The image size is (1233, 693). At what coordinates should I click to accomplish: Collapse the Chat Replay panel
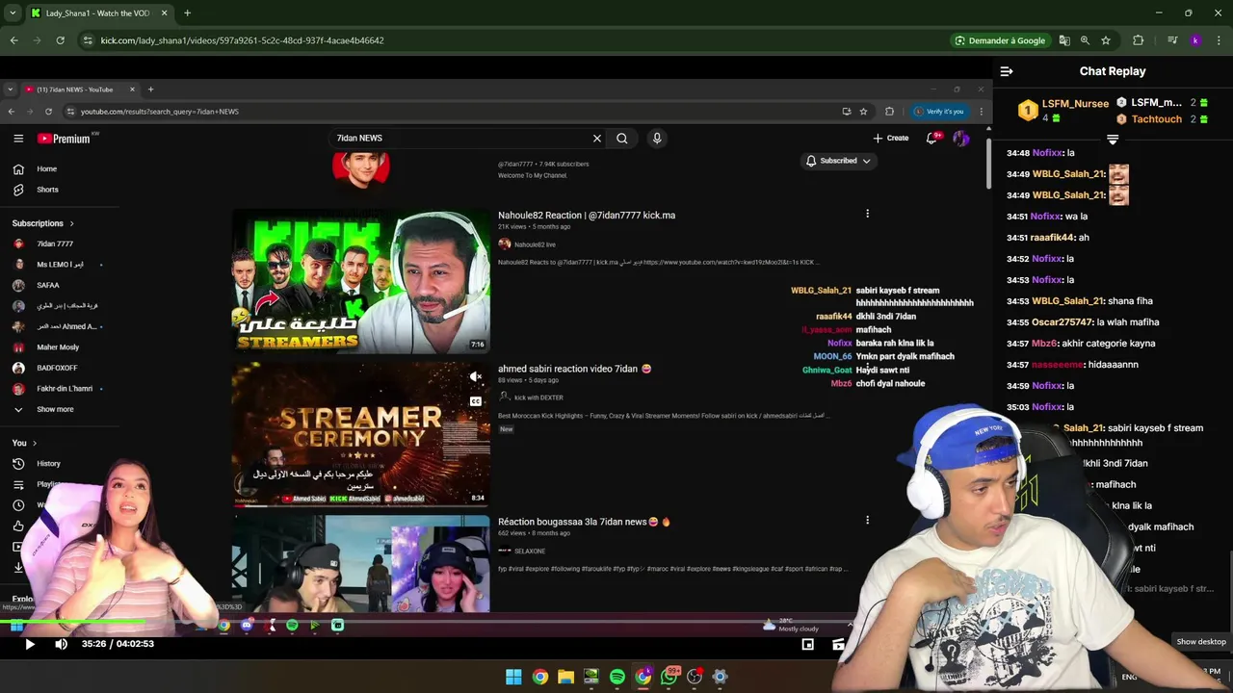pos(1007,71)
